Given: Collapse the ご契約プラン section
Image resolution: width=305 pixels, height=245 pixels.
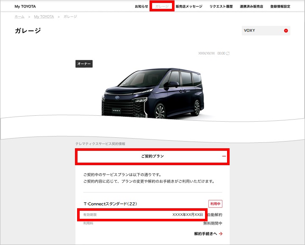Looking at the screenshot, I should pyautogui.click(x=152, y=156).
